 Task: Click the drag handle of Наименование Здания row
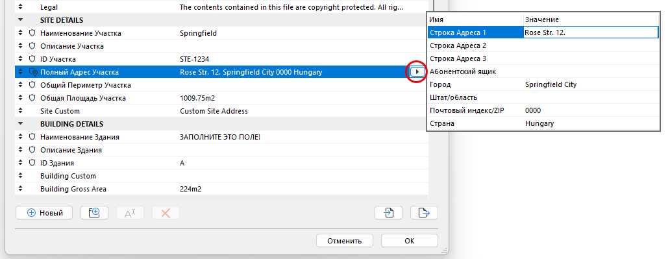click(20, 137)
